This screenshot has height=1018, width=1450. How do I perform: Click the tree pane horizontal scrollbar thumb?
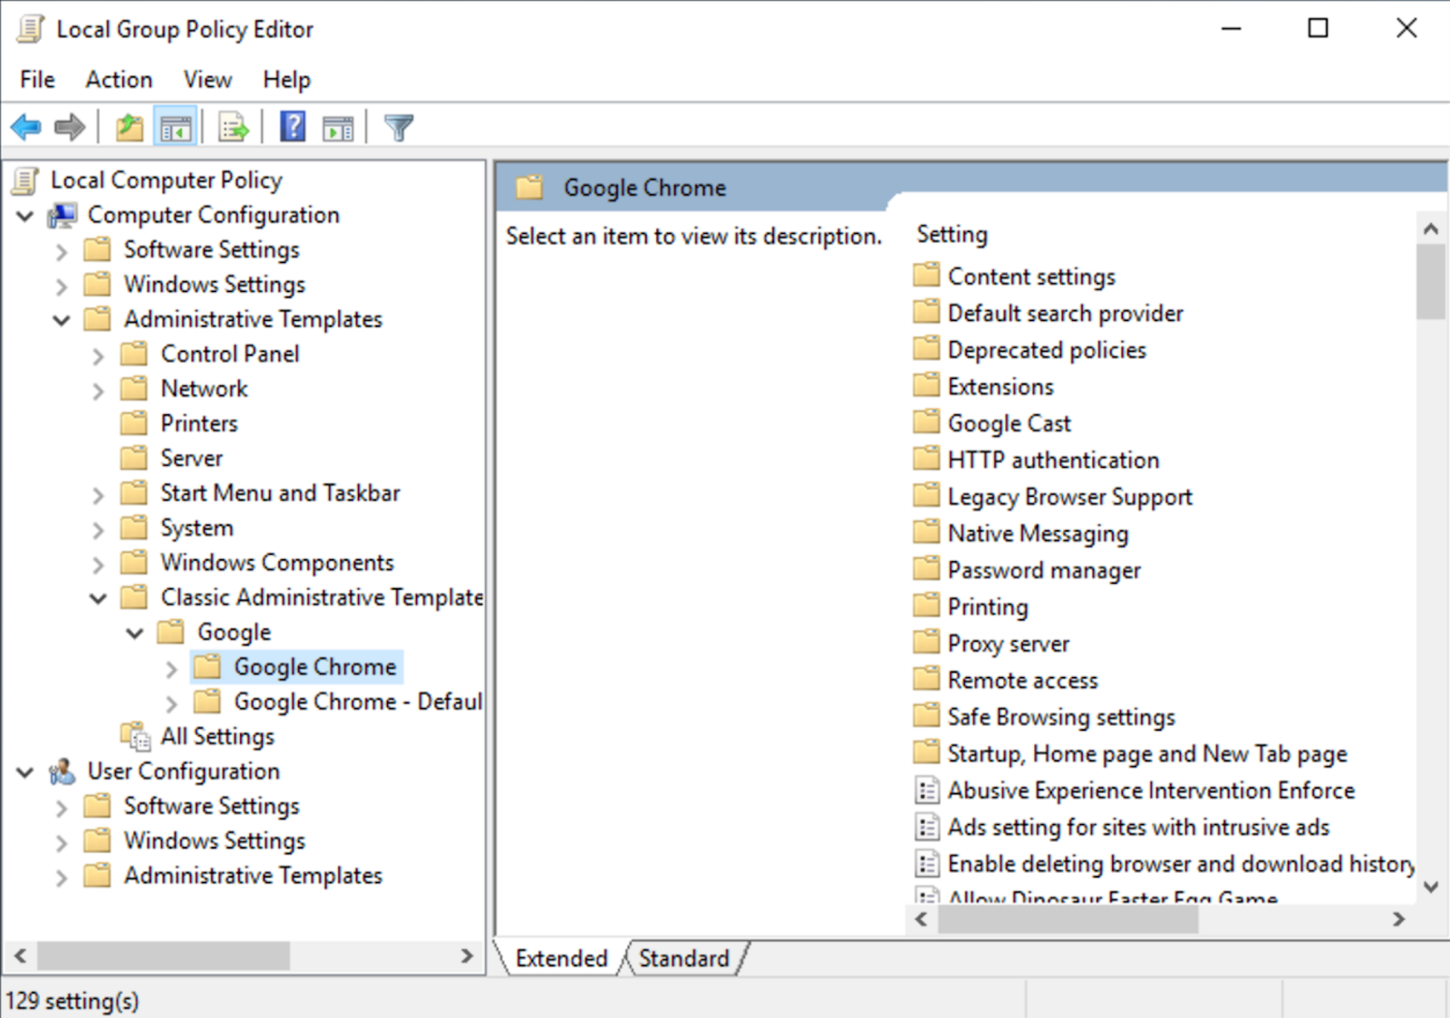[163, 955]
